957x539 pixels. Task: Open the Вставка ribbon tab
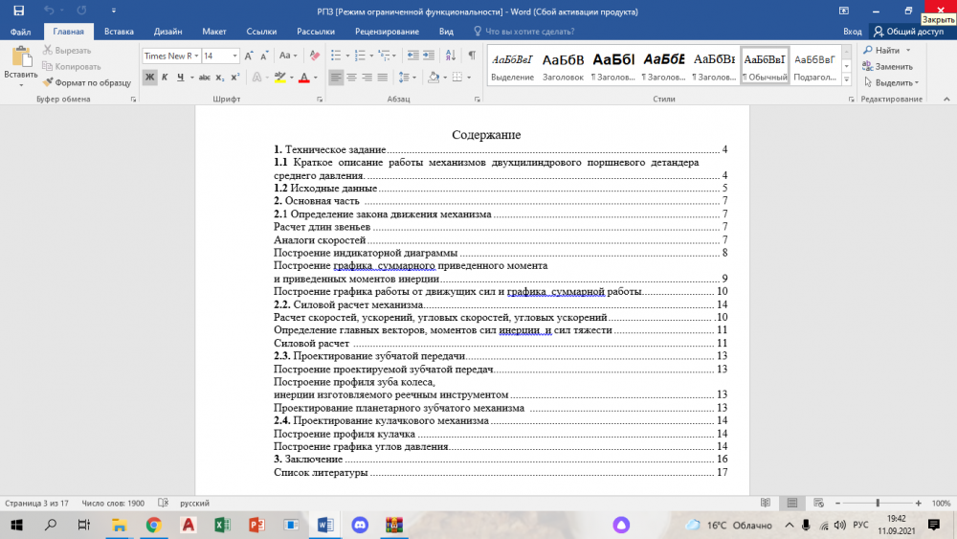pos(119,31)
